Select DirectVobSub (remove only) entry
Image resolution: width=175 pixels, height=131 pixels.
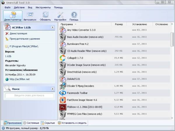tap(114, 72)
